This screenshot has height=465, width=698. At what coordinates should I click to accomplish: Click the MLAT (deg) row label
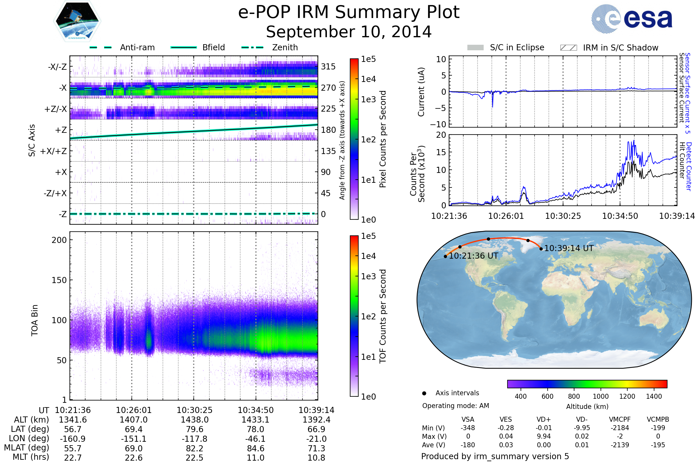pos(26,448)
